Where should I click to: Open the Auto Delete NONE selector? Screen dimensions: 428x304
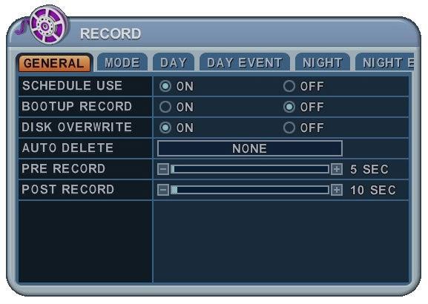click(250, 148)
